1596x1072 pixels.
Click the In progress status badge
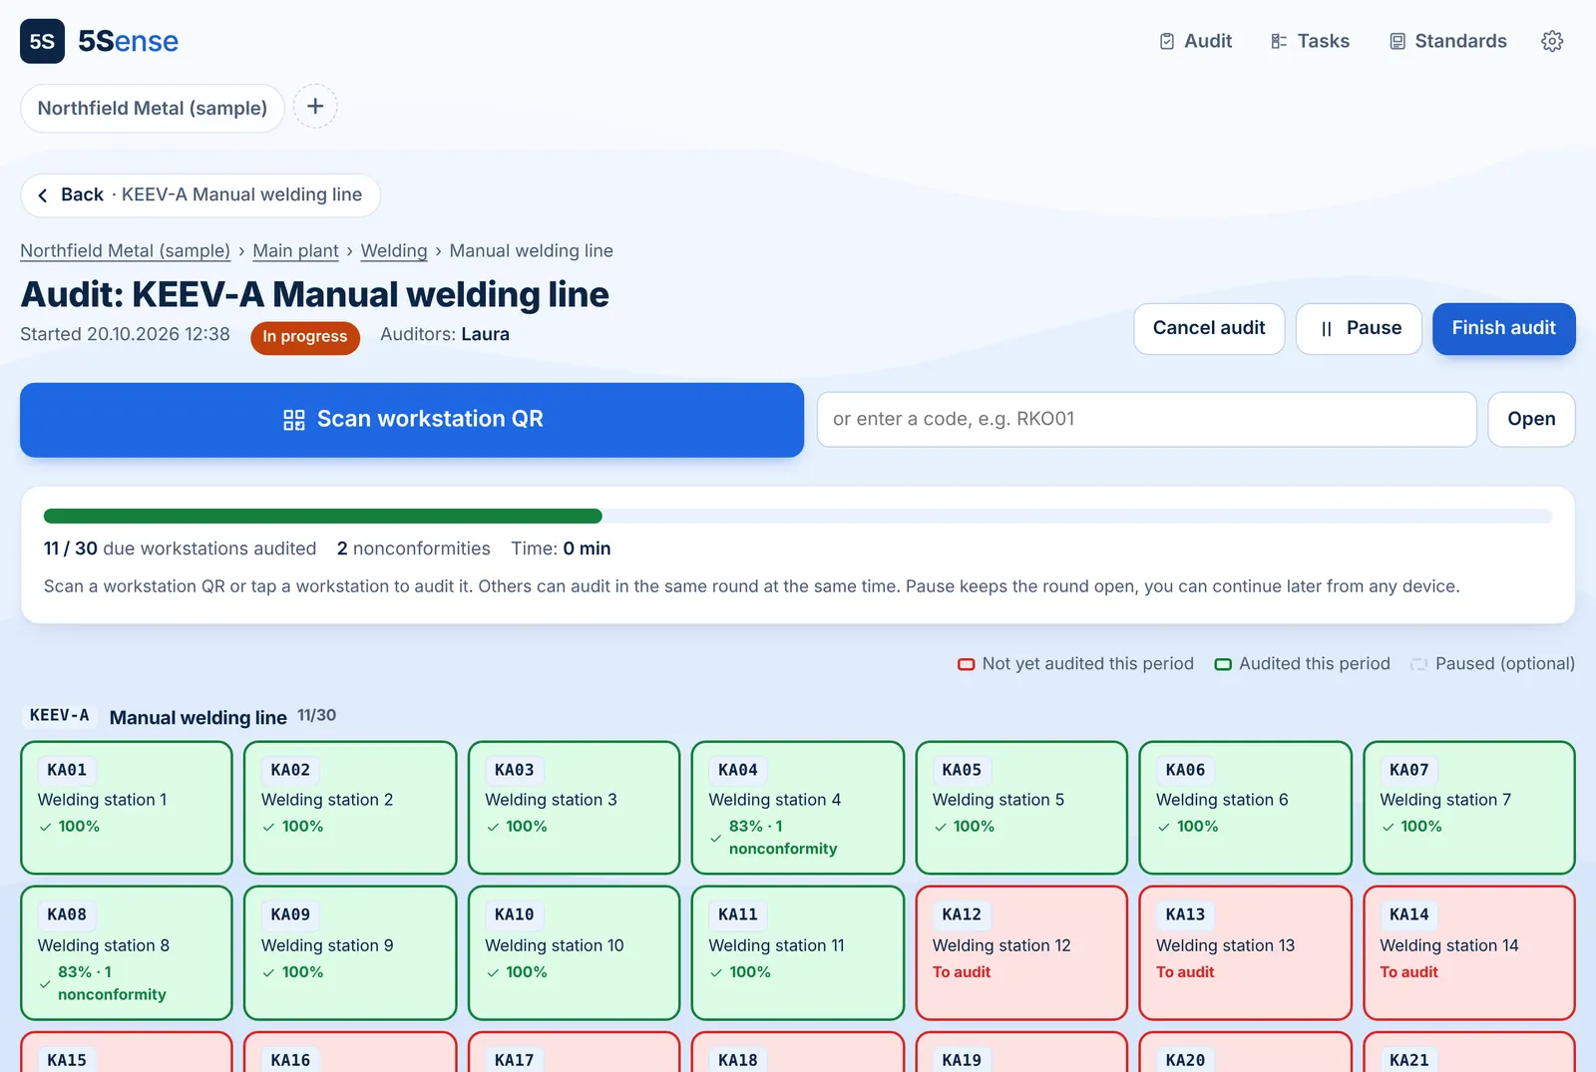point(305,337)
